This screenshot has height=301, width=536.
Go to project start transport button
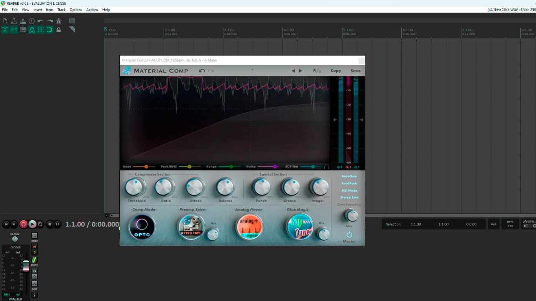pyautogui.click(x=6, y=224)
